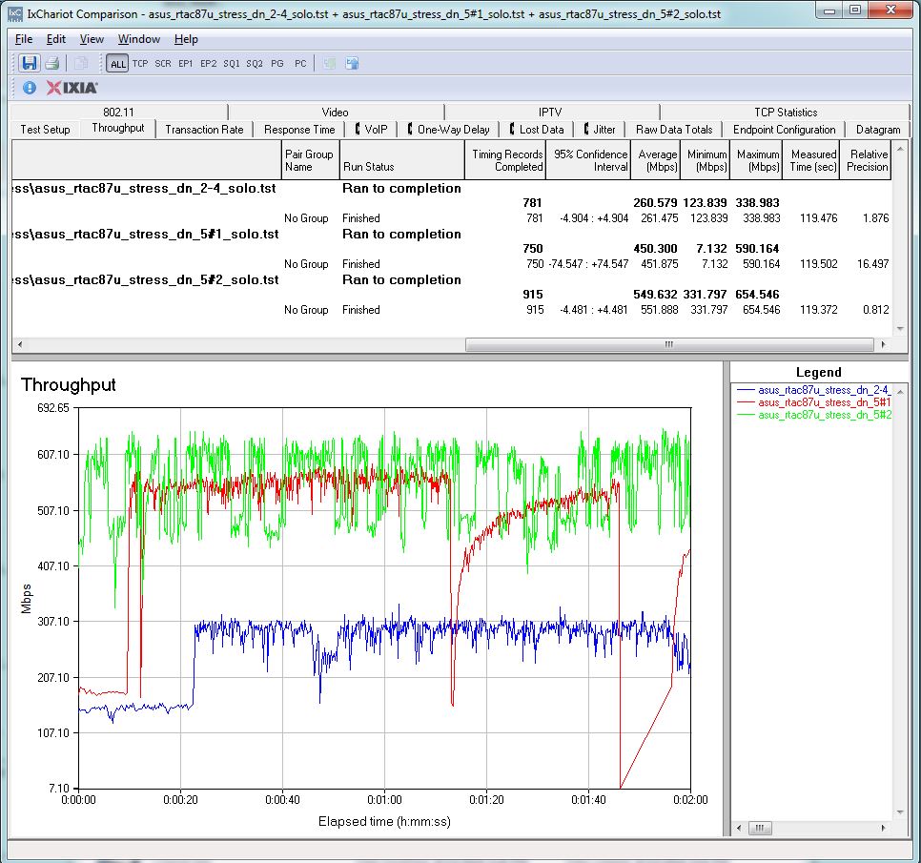Click the Minimum (Mbps) column header
This screenshot has height=863, width=921.
point(705,160)
